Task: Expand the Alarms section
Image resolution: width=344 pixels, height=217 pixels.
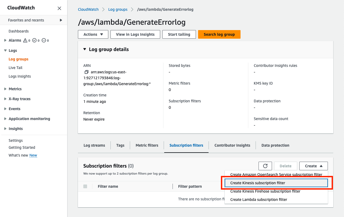Action: point(5,40)
